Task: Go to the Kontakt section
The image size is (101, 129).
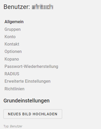Action: point(12,44)
